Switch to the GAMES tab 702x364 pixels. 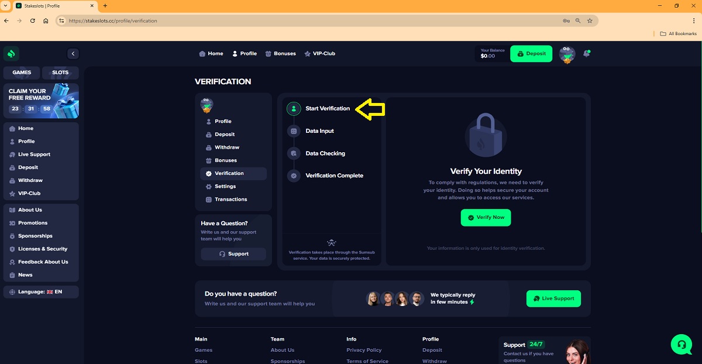[x=22, y=73]
